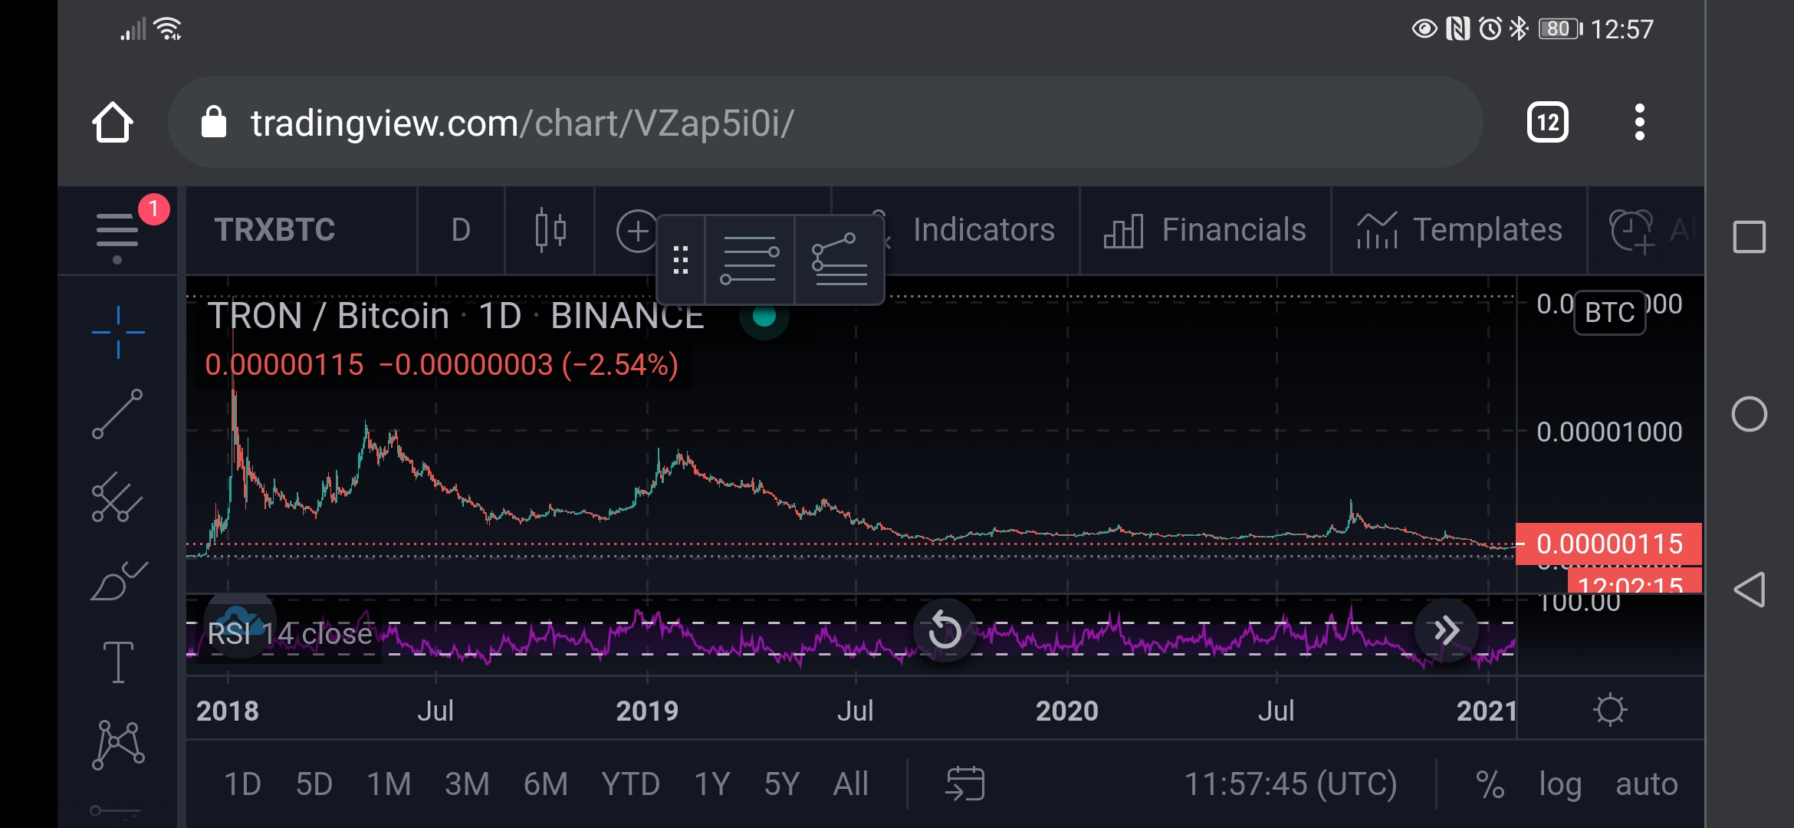Tap the TRON / Bitcoin chart title
This screenshot has height=828, width=1794.
pos(456,316)
